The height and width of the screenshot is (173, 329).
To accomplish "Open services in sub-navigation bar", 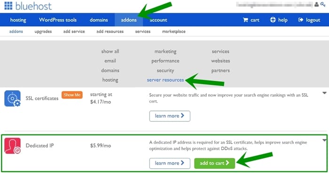I will (143, 31).
